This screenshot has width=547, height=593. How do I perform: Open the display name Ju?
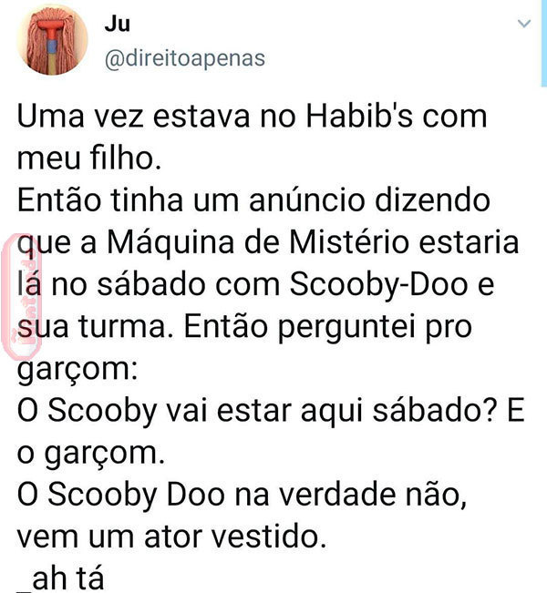[118, 24]
